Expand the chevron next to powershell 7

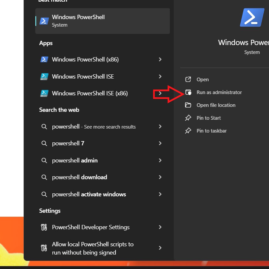click(x=160, y=143)
